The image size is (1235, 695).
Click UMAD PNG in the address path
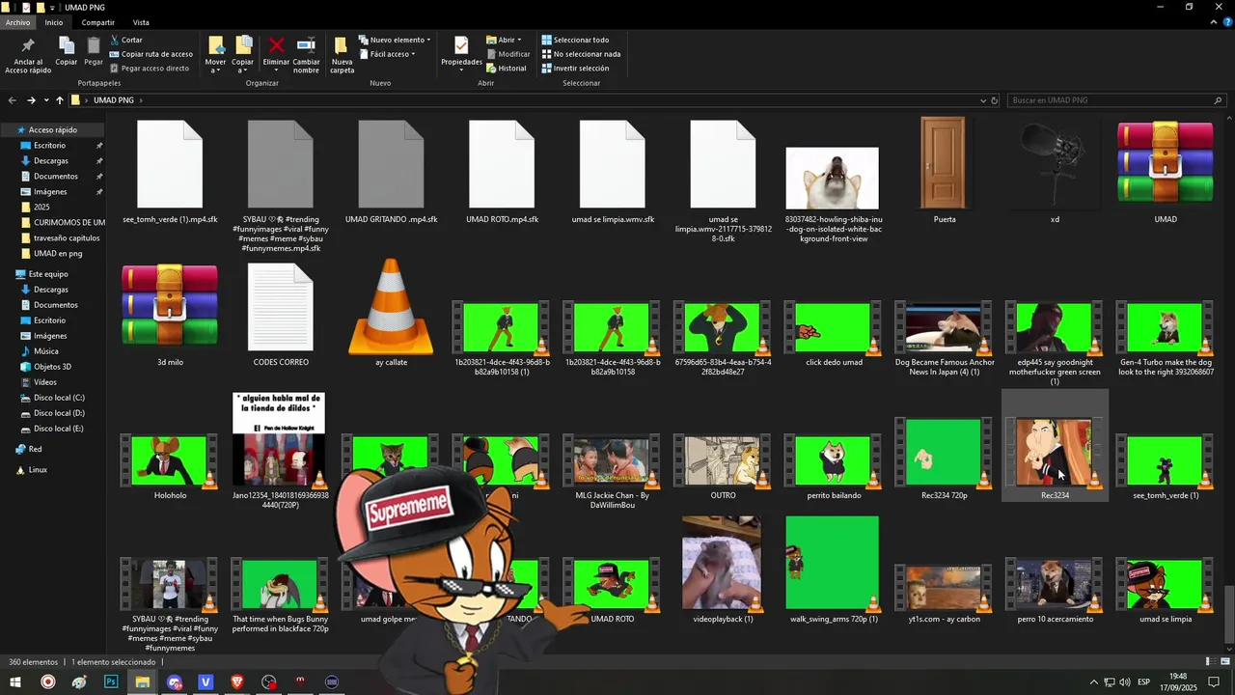114,100
